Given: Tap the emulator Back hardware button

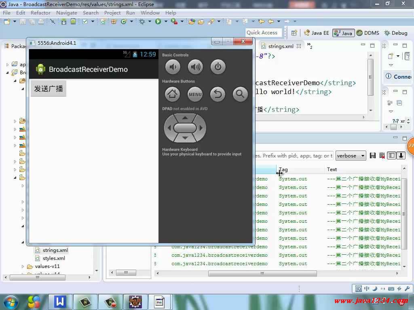Looking at the screenshot, I should click(x=218, y=94).
